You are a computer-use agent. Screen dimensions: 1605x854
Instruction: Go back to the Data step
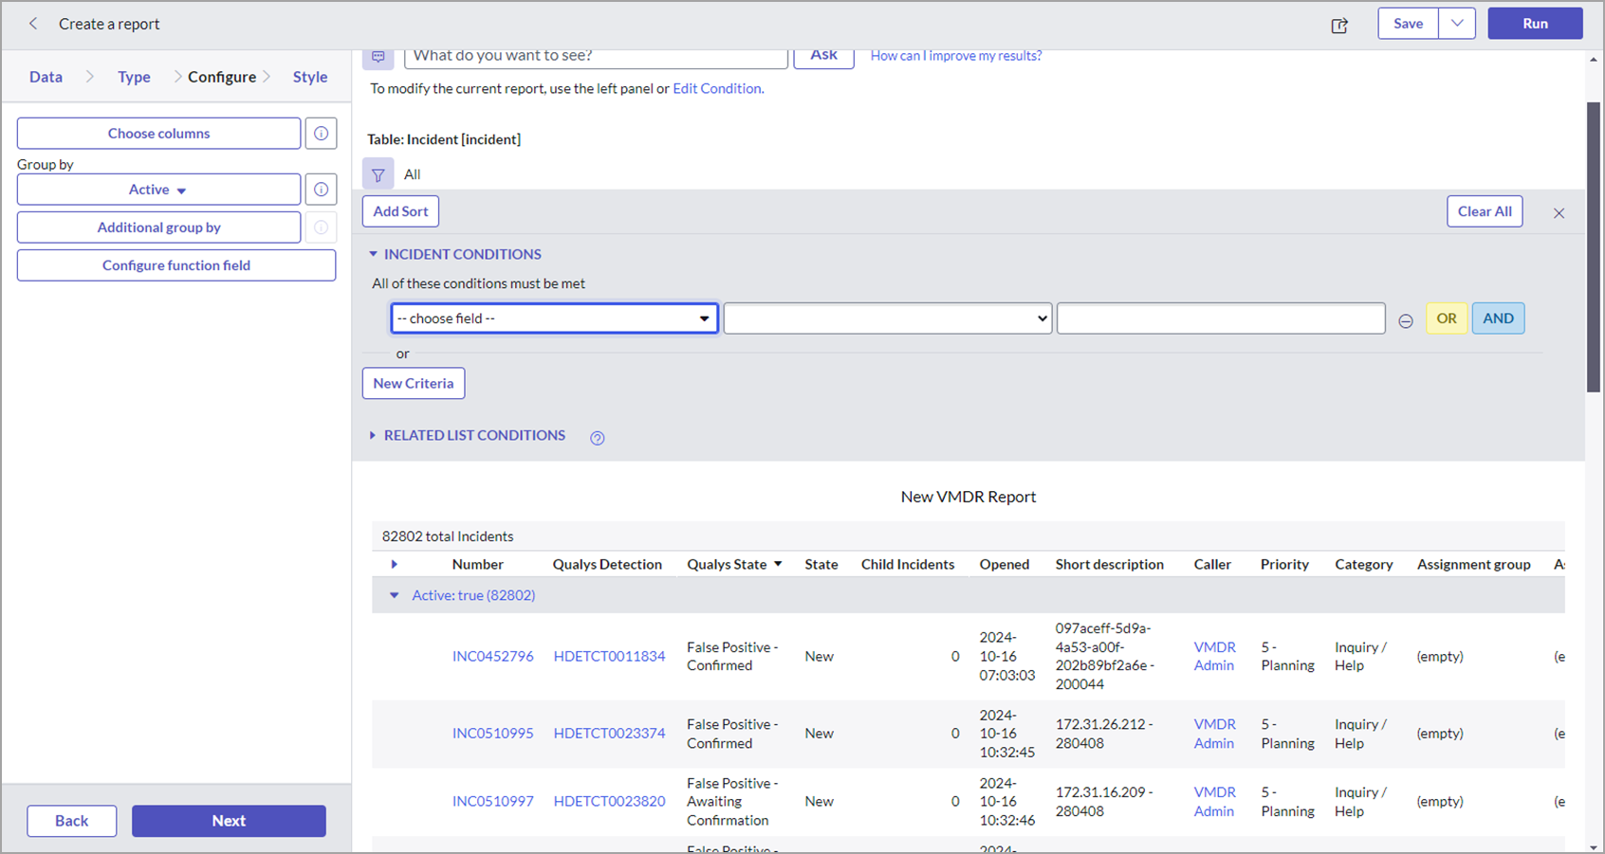46,76
